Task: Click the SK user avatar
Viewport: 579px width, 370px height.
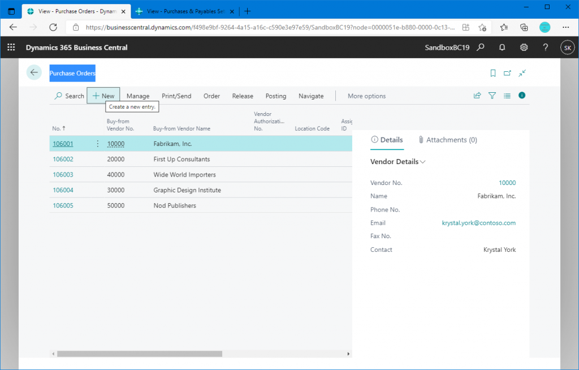Action: click(x=568, y=48)
